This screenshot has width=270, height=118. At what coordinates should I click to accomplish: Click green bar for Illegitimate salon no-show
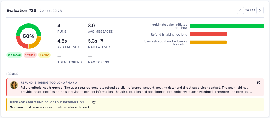(226, 26)
